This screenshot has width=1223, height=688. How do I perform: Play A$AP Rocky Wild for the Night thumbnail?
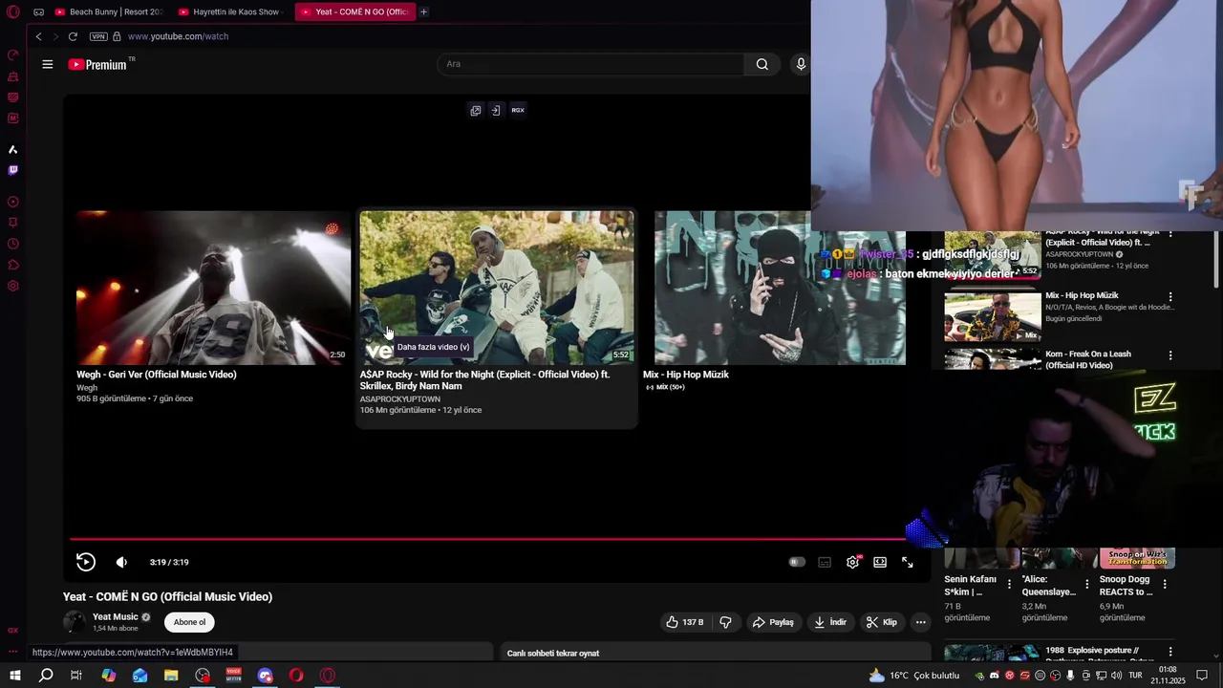(497, 288)
